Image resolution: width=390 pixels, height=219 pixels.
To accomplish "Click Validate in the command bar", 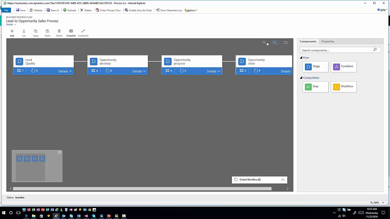I will (36, 10).
